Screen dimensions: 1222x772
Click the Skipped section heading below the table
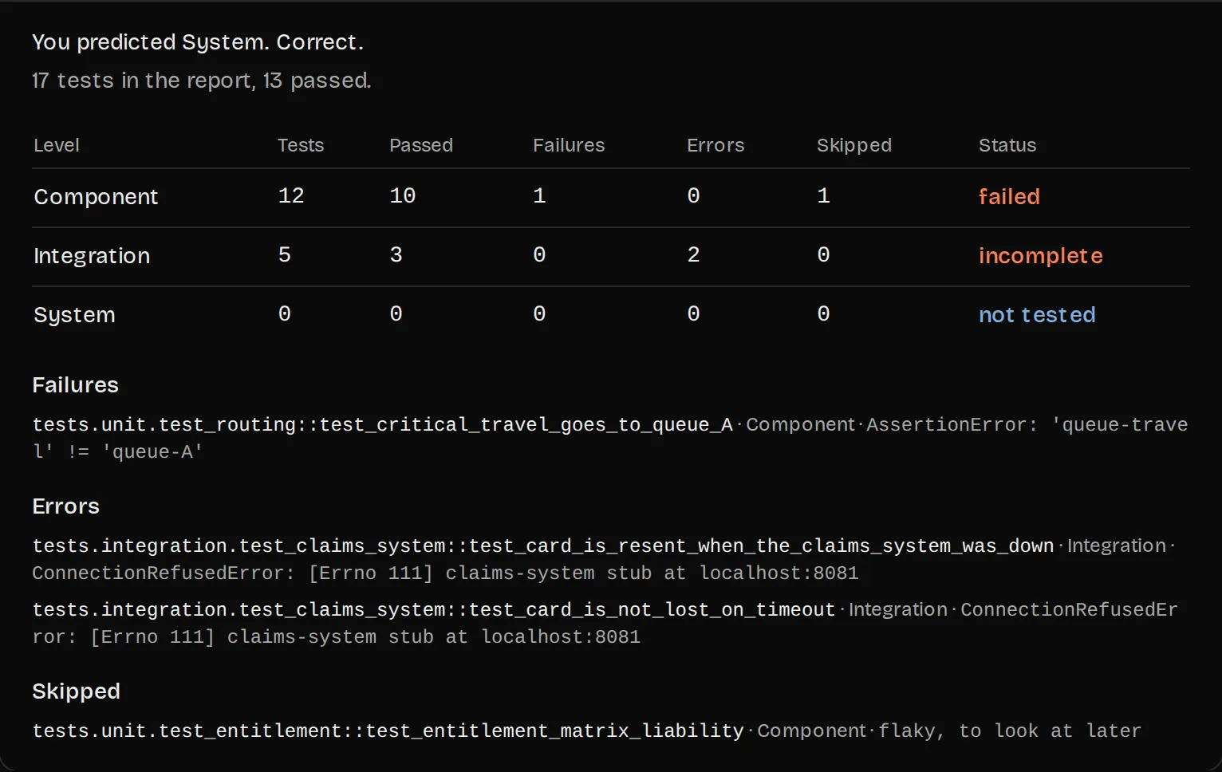(76, 691)
